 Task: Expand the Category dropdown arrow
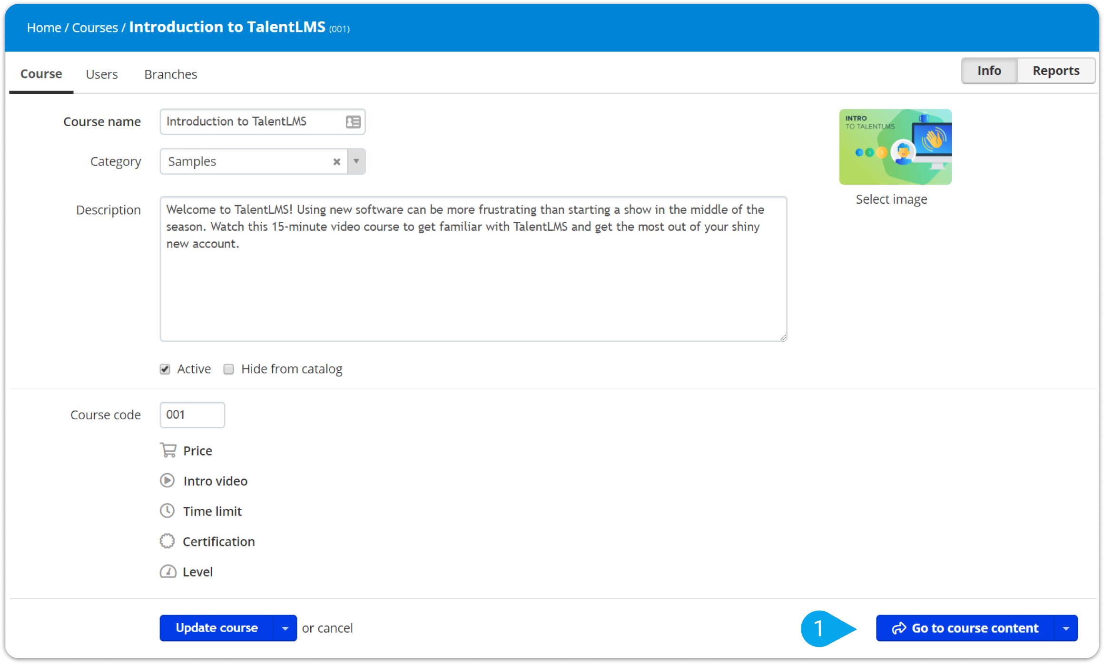click(x=356, y=161)
